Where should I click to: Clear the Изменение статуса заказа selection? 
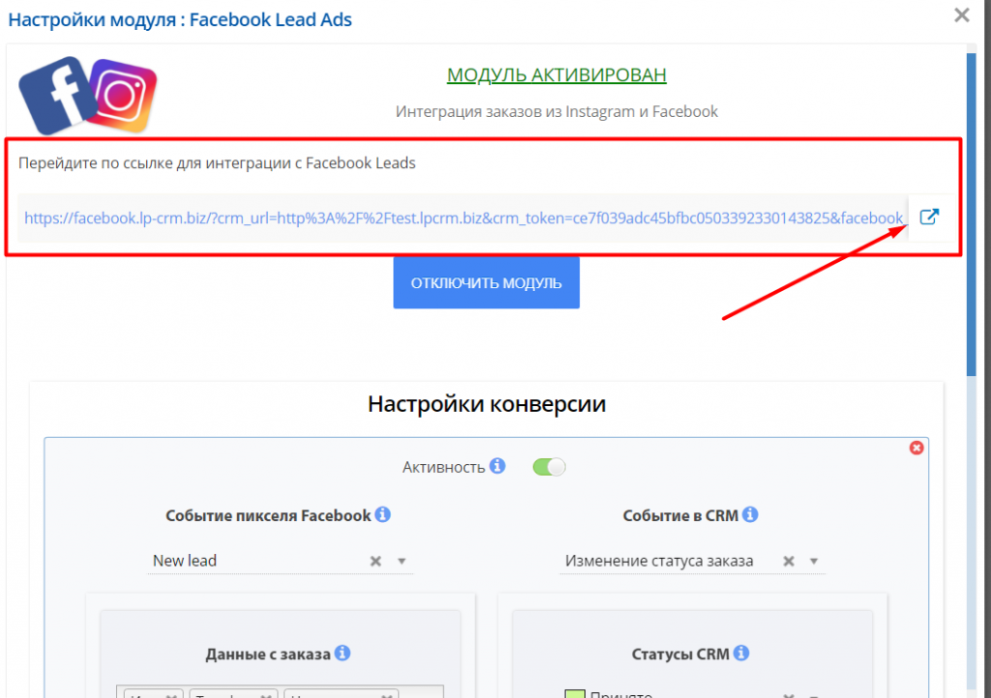coord(788,561)
